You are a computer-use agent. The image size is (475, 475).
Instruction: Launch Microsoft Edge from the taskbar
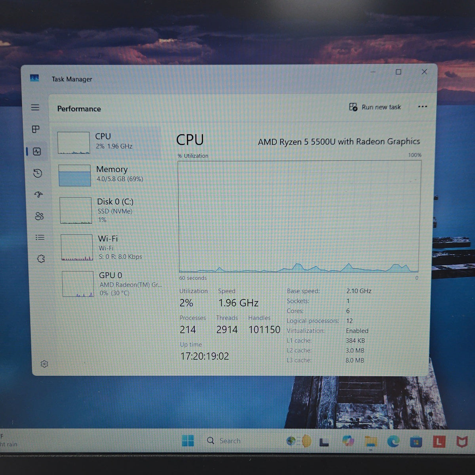pyautogui.click(x=393, y=441)
